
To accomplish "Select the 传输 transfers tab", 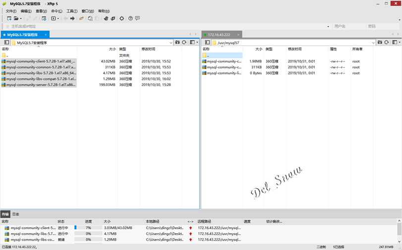I will coord(5,214).
